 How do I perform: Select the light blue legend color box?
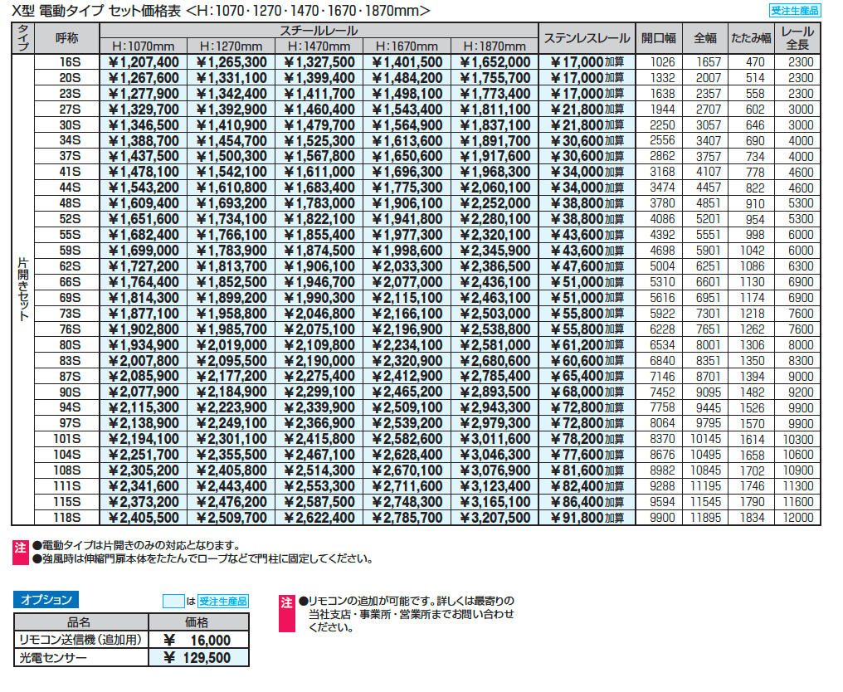(173, 601)
